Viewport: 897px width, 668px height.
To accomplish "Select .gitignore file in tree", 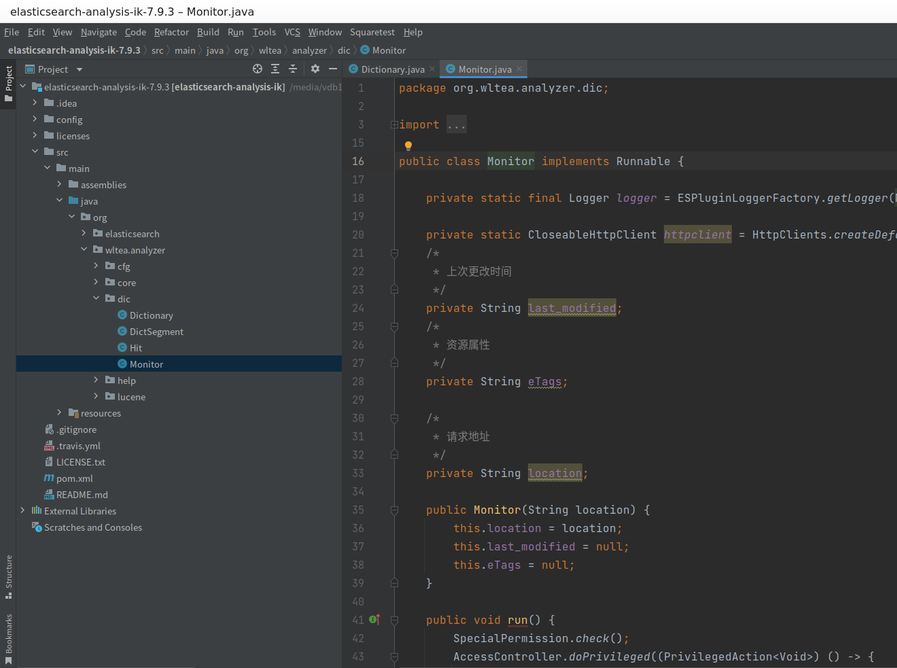I will point(76,429).
